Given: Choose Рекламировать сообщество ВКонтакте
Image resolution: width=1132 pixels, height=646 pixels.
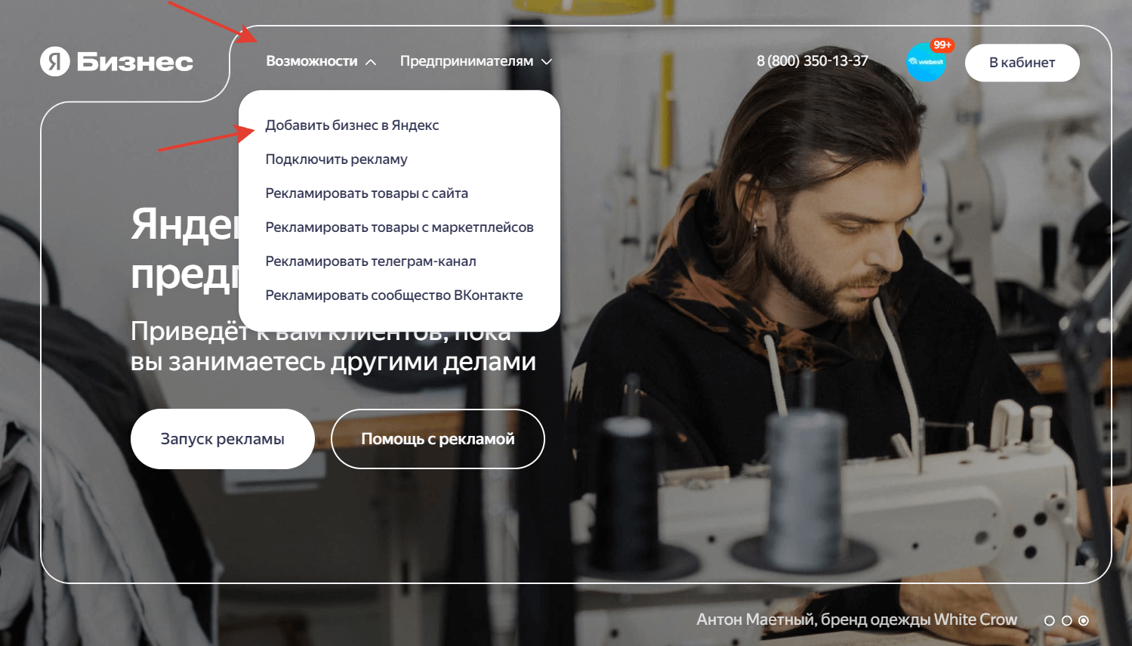Looking at the screenshot, I should [x=394, y=295].
